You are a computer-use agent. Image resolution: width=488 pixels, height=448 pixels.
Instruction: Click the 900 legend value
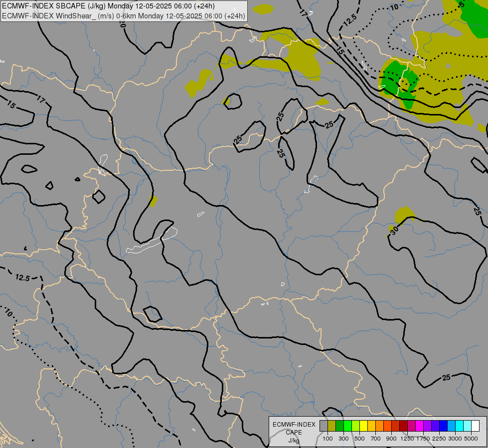tap(391, 439)
